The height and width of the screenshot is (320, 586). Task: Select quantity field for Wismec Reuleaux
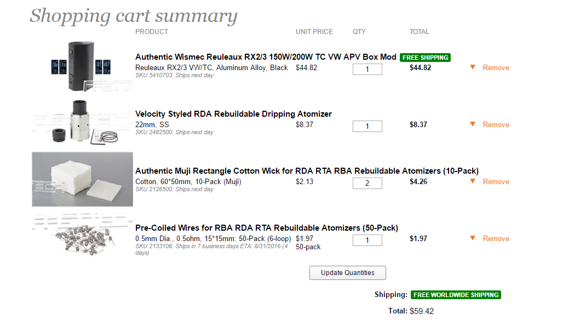pyautogui.click(x=367, y=69)
